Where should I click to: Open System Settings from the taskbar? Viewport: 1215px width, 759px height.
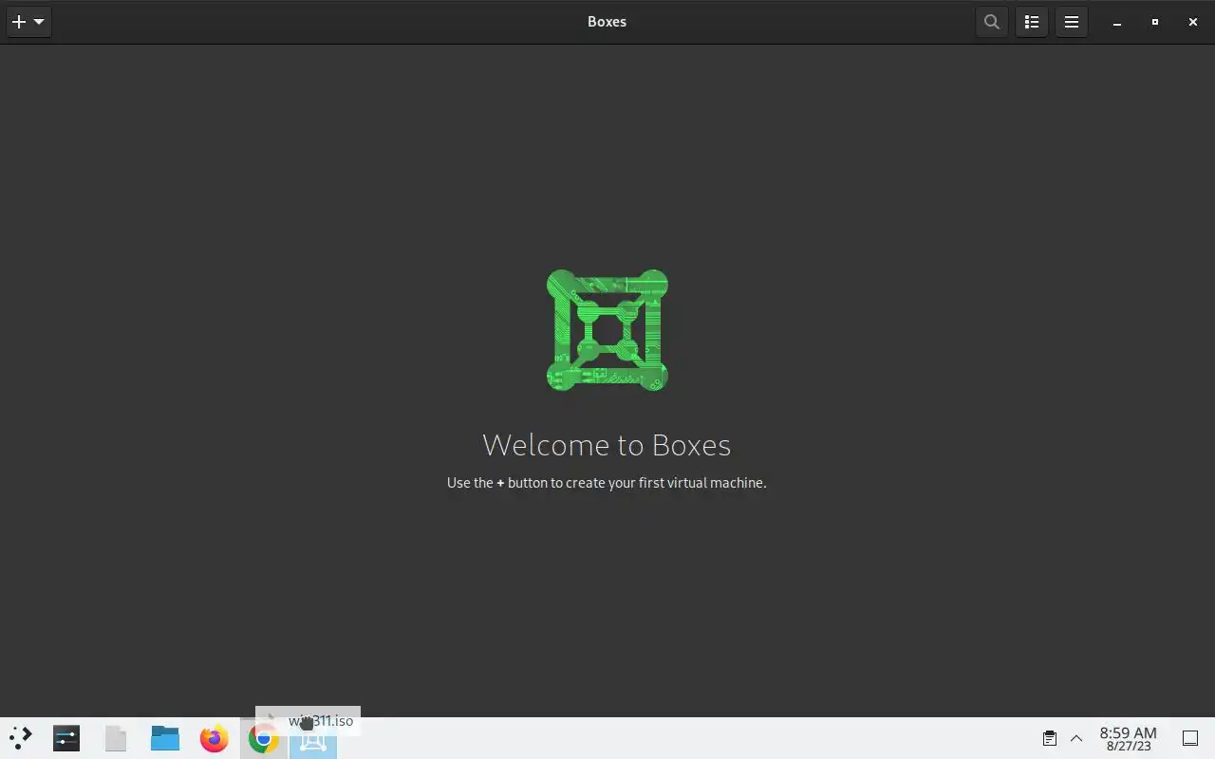[66, 738]
